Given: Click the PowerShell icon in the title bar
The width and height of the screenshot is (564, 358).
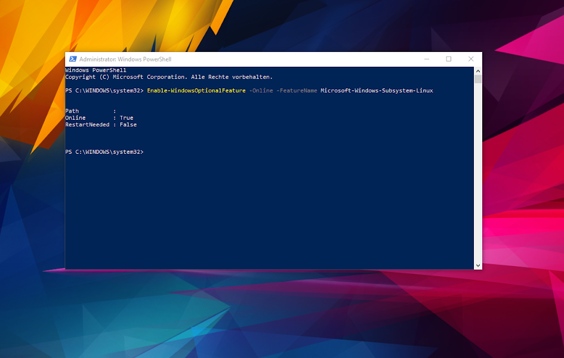Looking at the screenshot, I should point(73,59).
